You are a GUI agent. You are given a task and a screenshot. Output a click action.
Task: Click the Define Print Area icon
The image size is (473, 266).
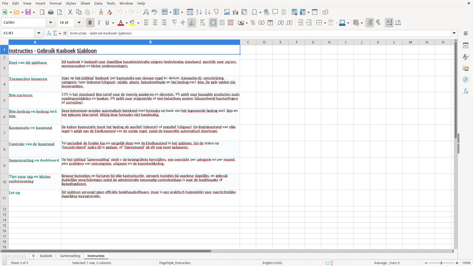pyautogui.click(x=294, y=12)
